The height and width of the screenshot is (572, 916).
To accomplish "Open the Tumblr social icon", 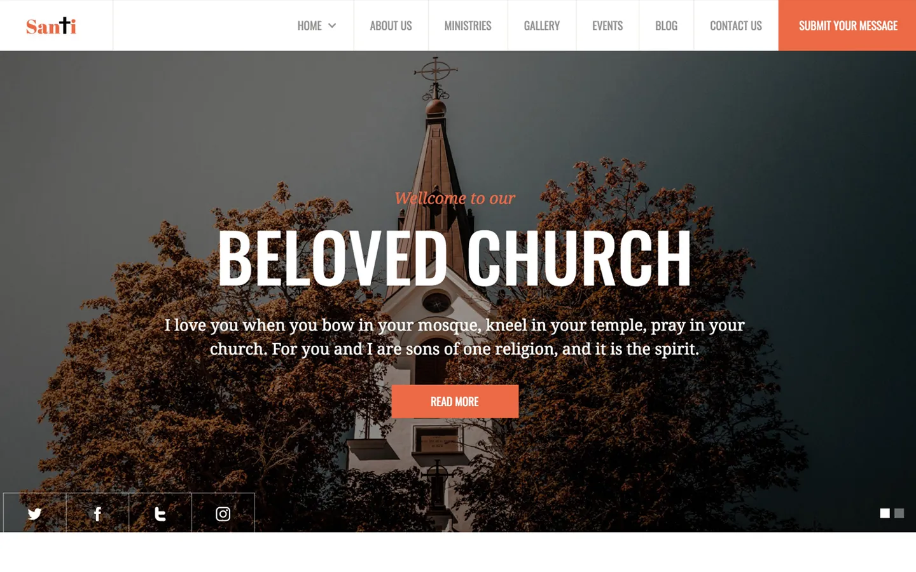I will [160, 513].
